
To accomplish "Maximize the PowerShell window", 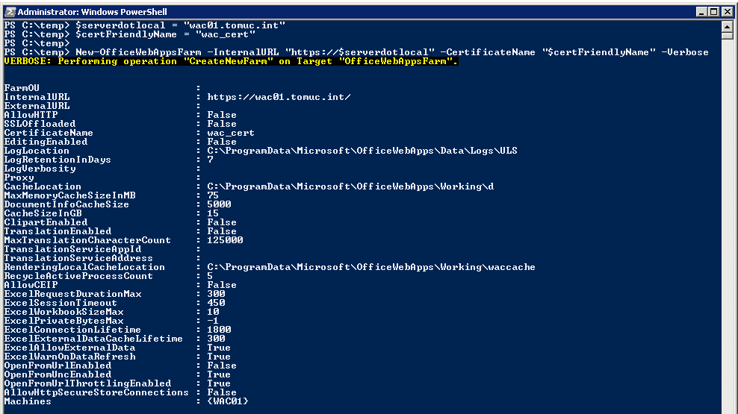I will pyautogui.click(x=715, y=11).
